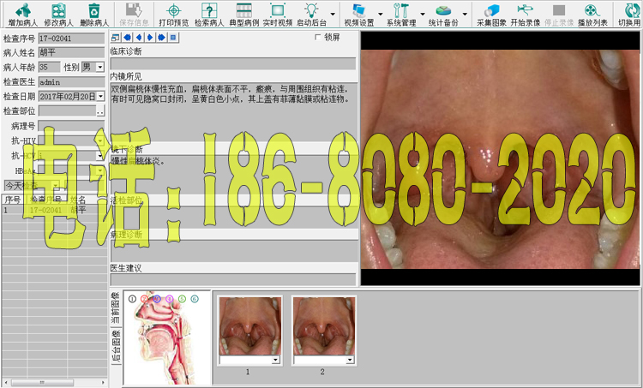
Task: Click the horizontal scrollbar of patient list
Action: [54, 382]
